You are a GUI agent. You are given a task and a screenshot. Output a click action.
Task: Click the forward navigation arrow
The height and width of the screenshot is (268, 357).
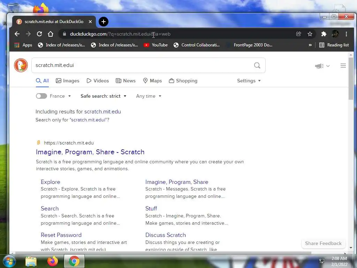tap(28, 34)
